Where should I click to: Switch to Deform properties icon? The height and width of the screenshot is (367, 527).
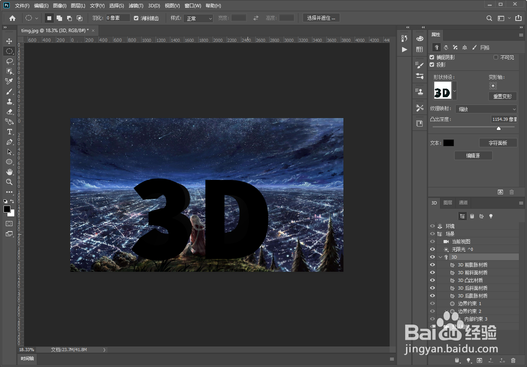446,47
